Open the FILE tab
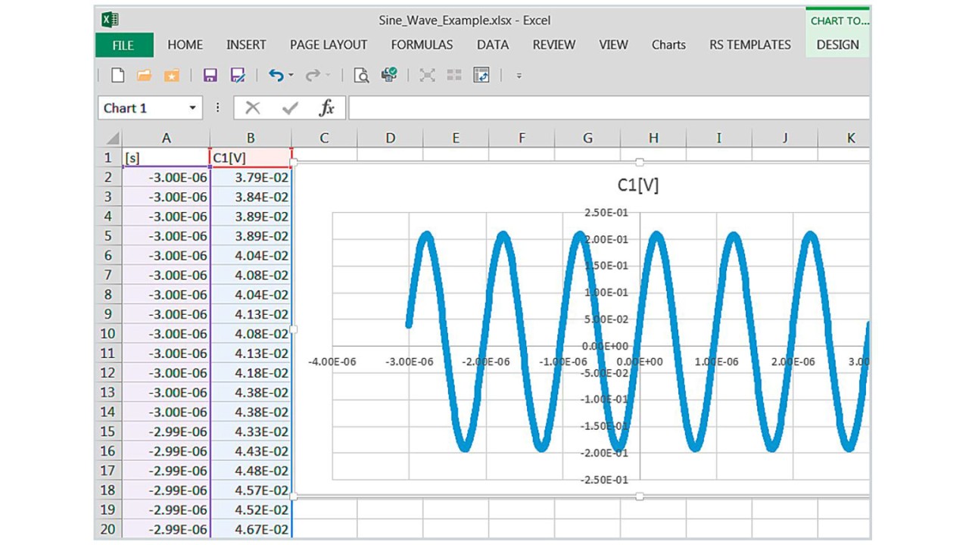This screenshot has width=969, height=545. (123, 45)
